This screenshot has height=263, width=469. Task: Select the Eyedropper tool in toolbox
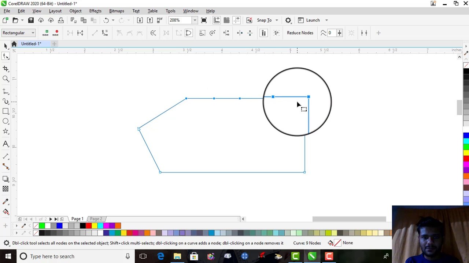pyautogui.click(x=5, y=202)
